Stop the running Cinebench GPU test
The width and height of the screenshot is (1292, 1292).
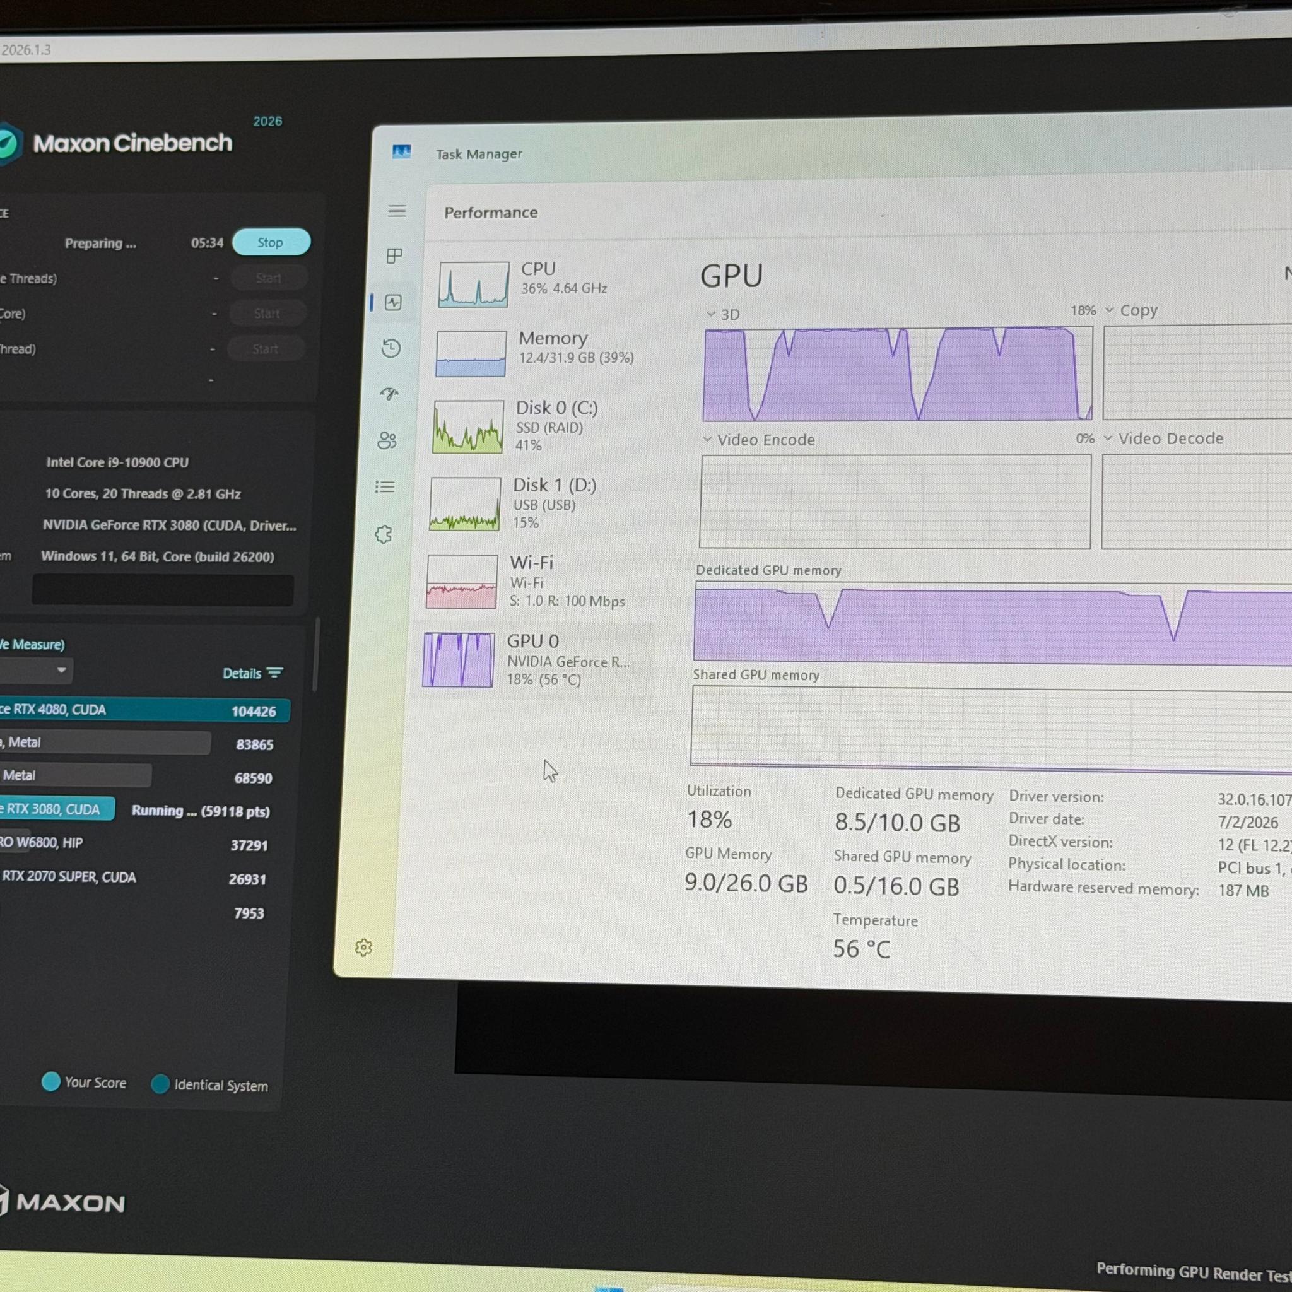271,242
